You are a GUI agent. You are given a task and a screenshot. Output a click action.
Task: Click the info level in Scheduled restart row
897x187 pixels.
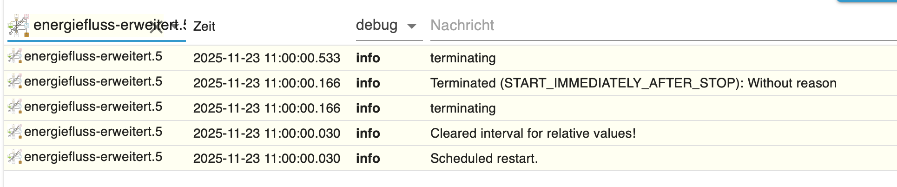coord(368,159)
